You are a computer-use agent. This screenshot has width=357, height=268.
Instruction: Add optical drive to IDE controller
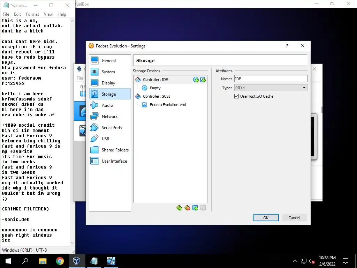[196, 80]
